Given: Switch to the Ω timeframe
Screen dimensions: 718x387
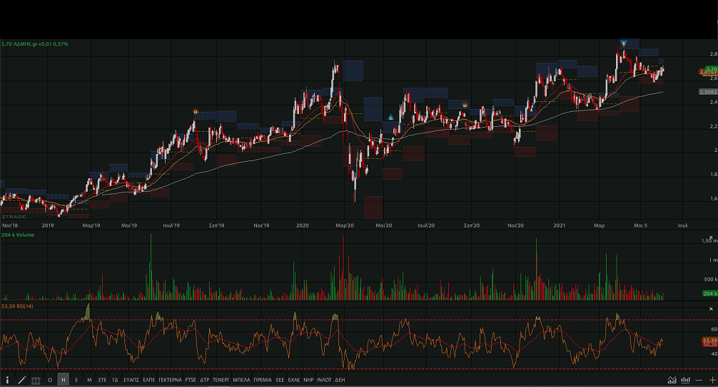Looking at the screenshot, I should (50, 381).
